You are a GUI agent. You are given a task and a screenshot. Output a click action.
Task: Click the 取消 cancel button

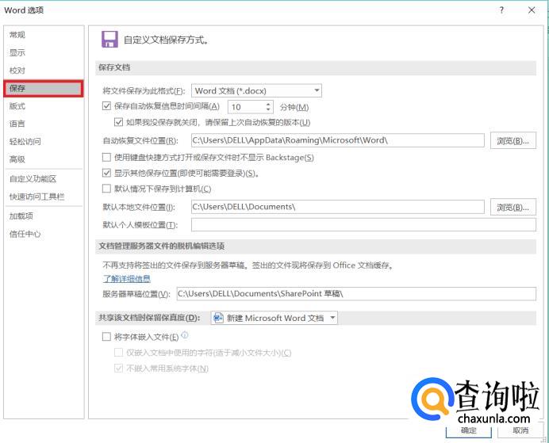(x=520, y=430)
